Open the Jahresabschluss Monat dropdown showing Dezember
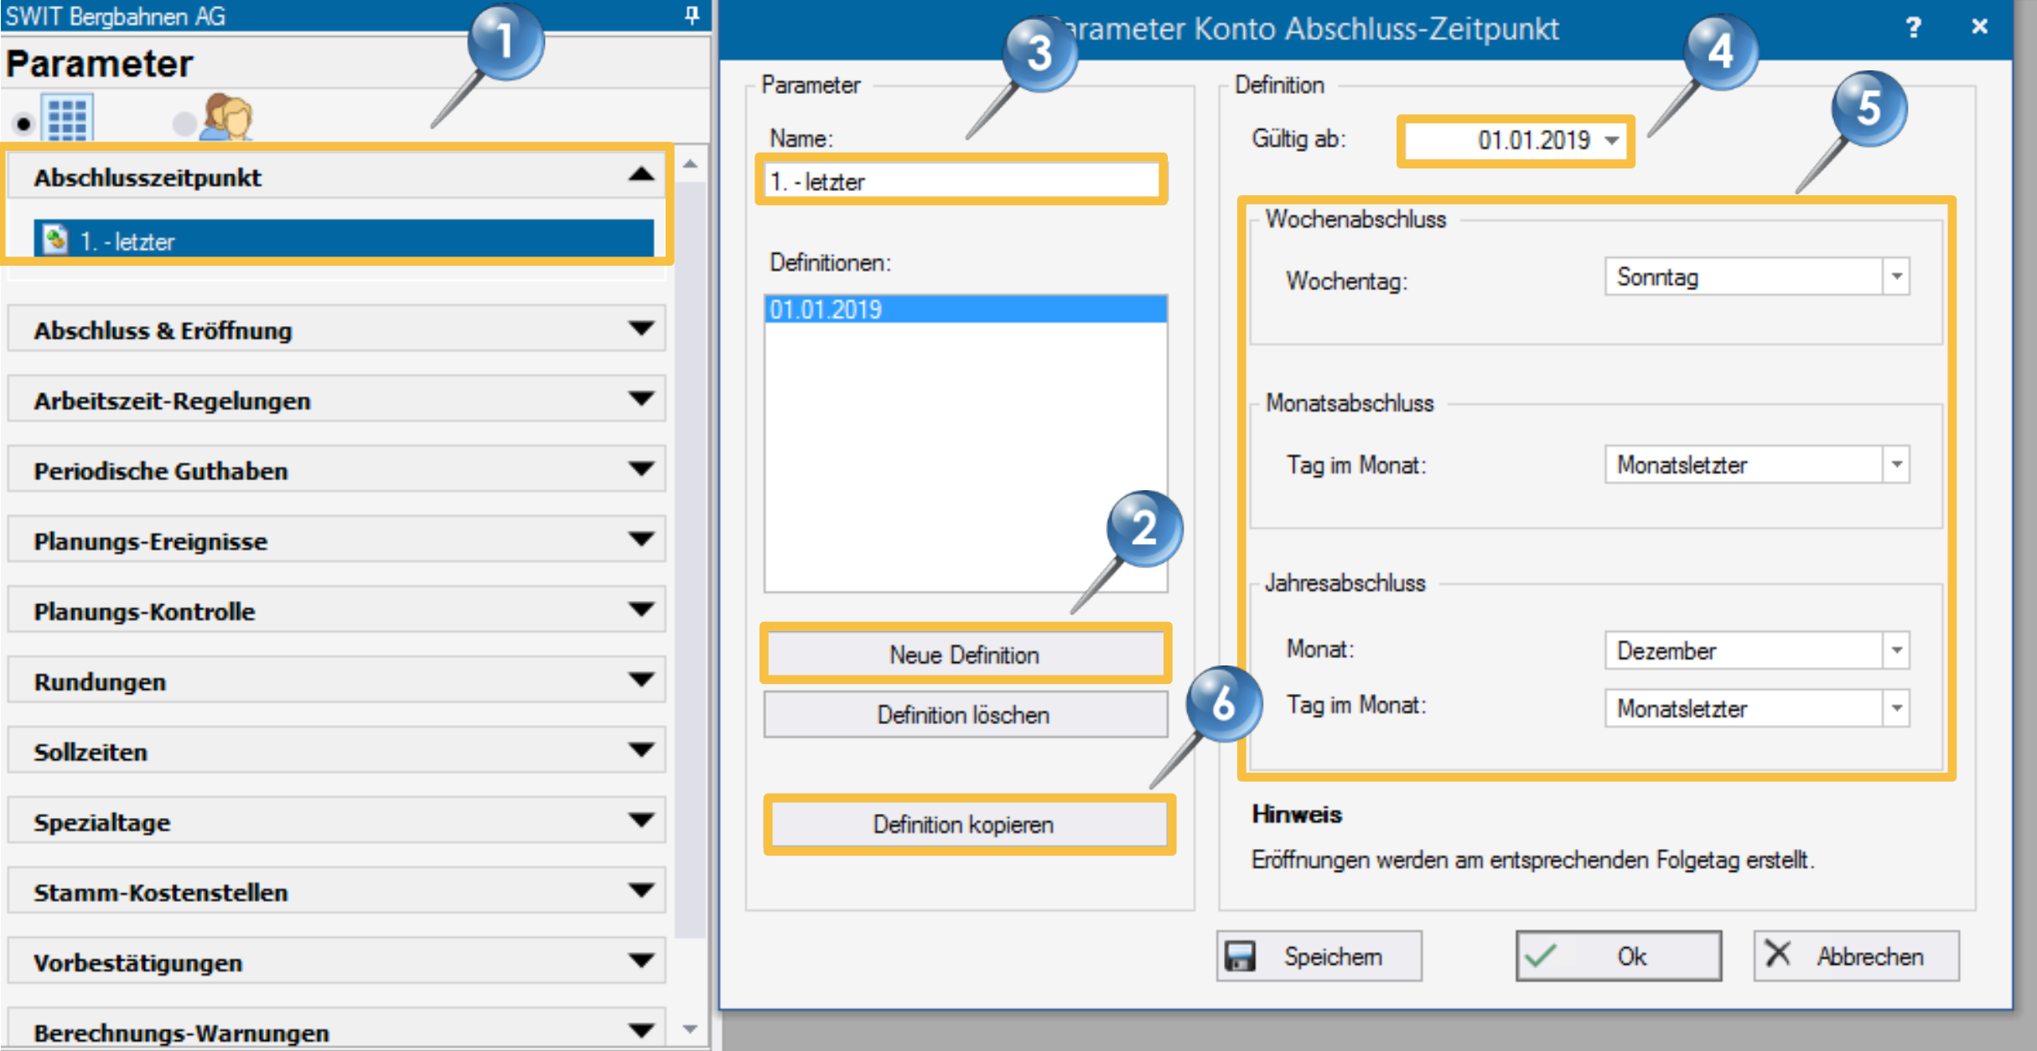This screenshot has width=2037, height=1051. [1895, 651]
